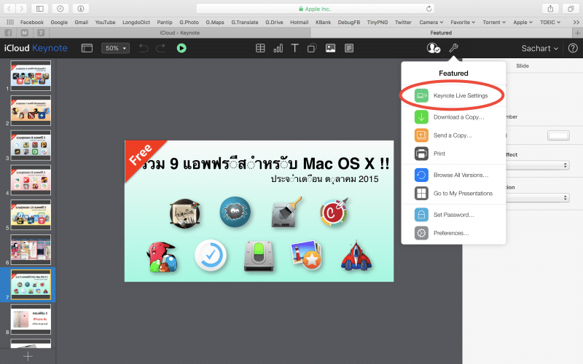The width and height of the screenshot is (583, 364).
Task: Click the redo arrow icon
Action: point(160,48)
